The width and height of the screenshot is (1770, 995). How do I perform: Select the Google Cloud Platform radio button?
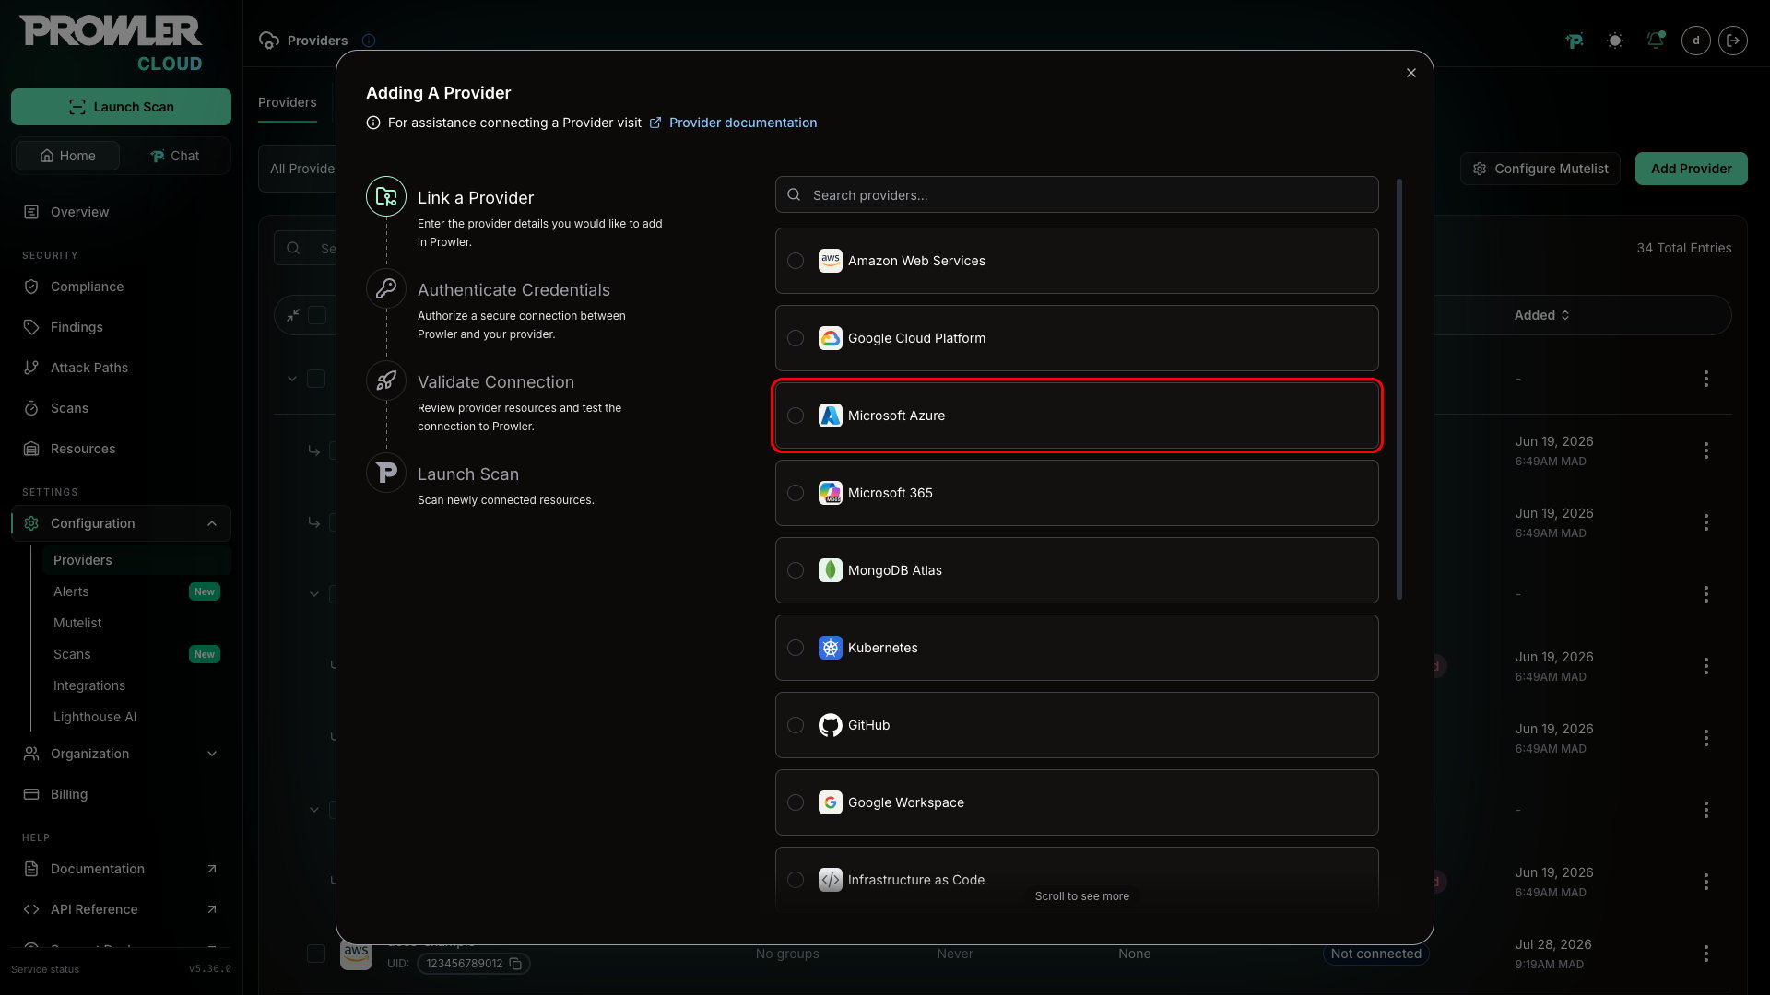click(796, 338)
